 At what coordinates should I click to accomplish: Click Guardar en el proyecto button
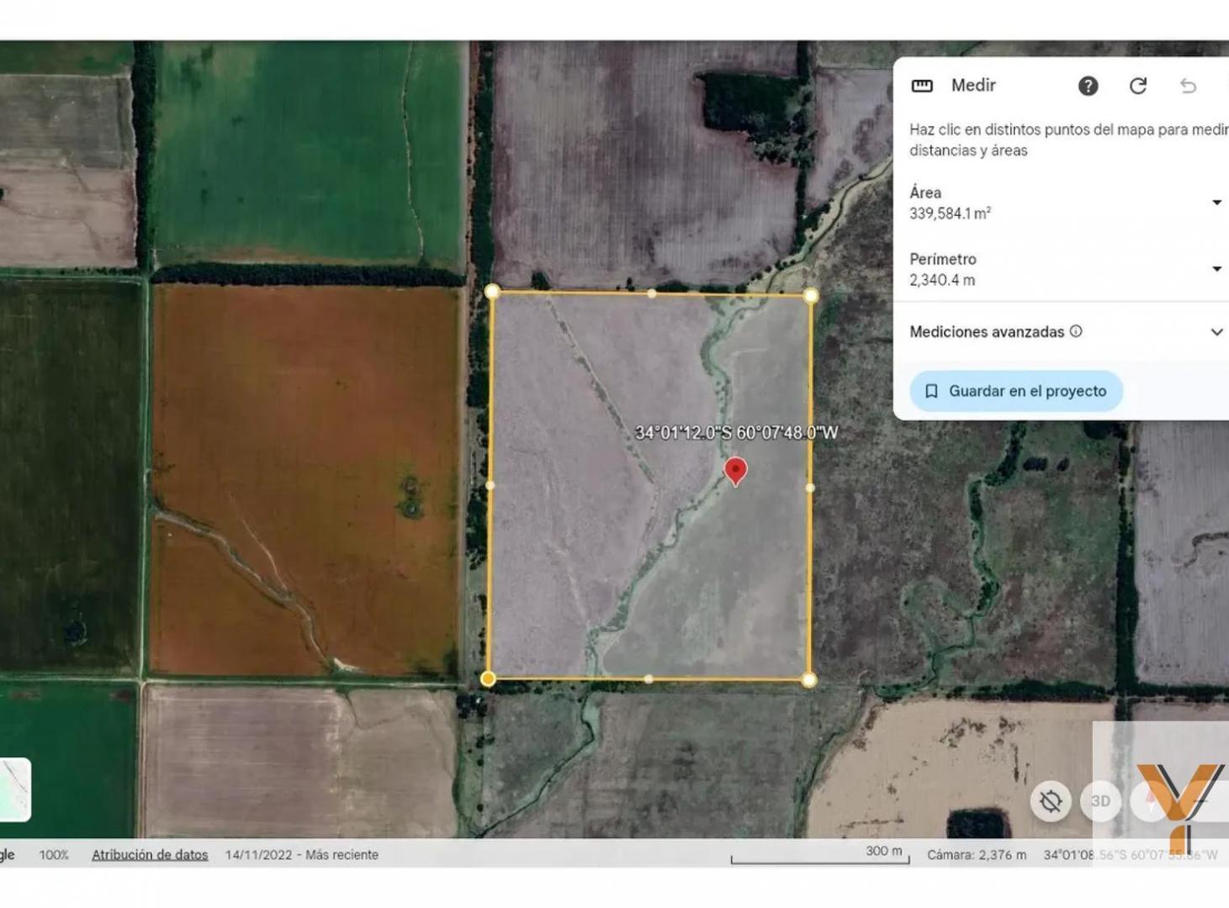click(1016, 391)
